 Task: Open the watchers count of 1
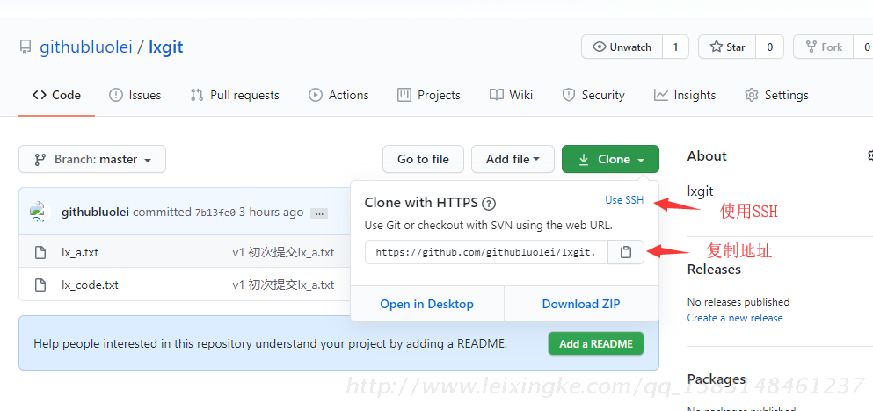tap(675, 47)
